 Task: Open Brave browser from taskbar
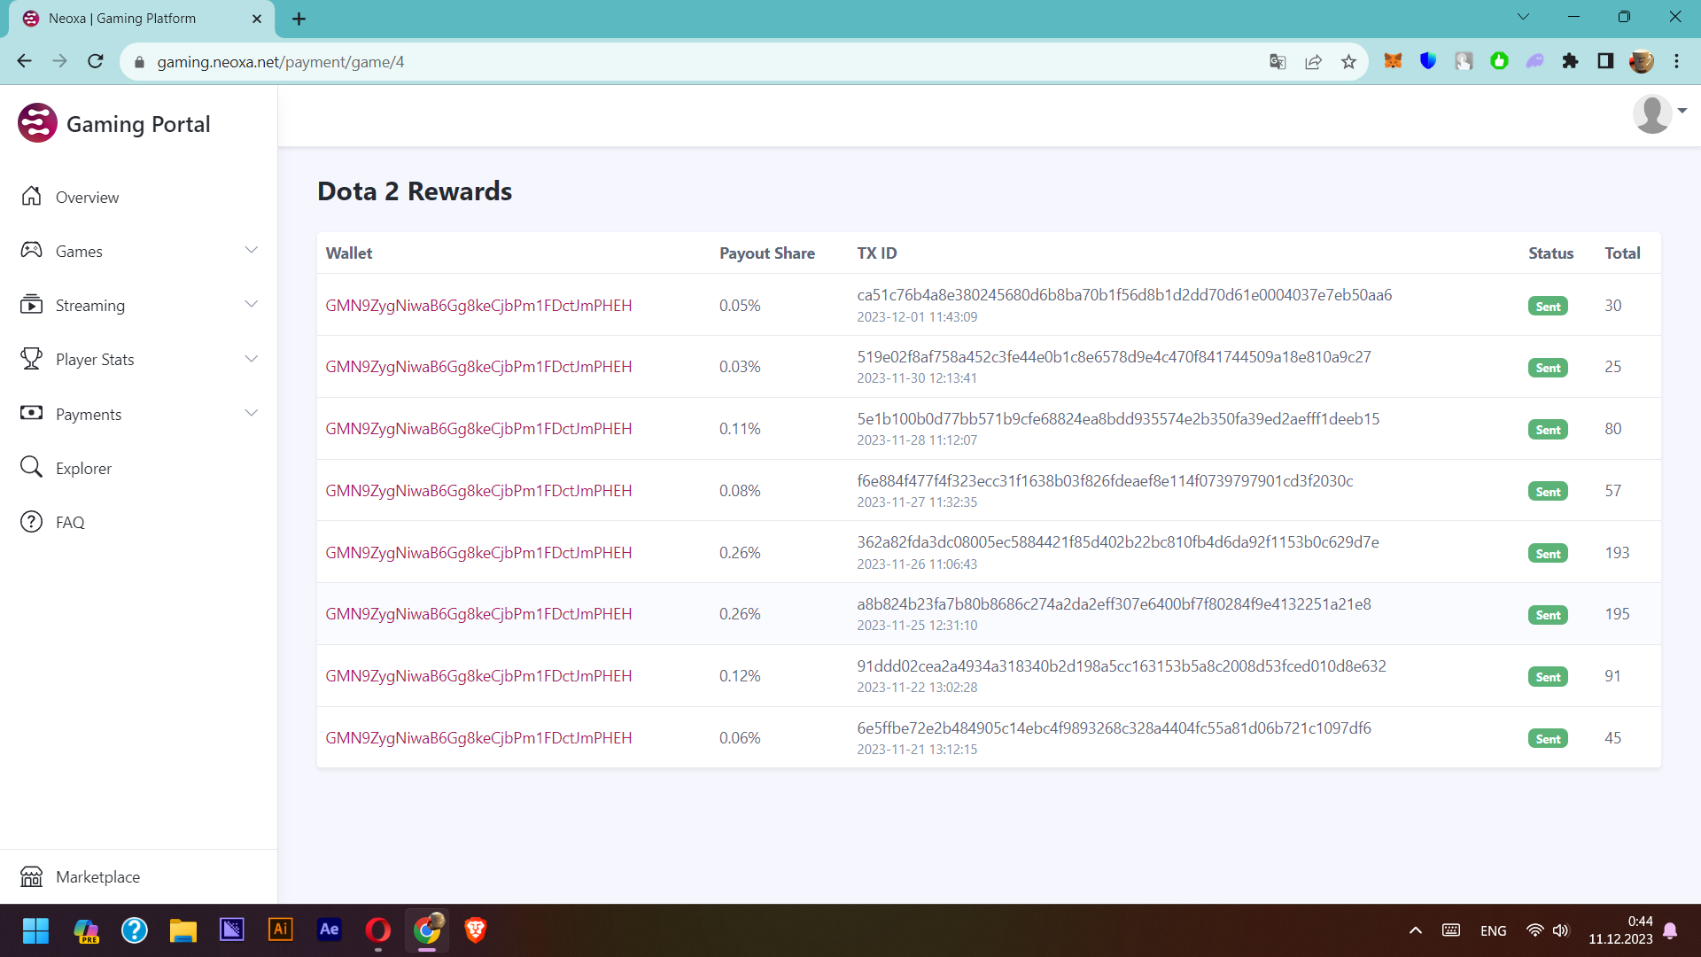point(475,930)
